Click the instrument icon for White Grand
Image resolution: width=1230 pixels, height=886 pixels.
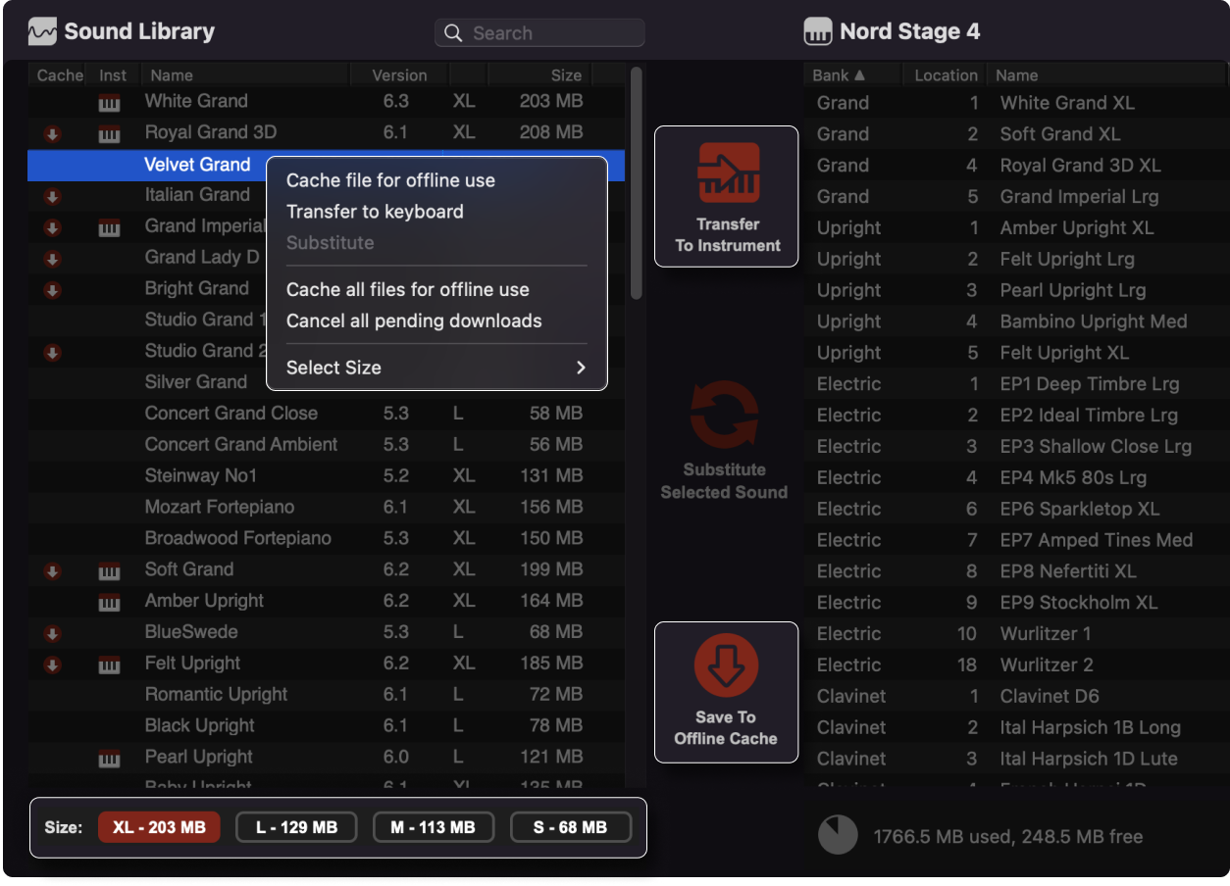[109, 103]
